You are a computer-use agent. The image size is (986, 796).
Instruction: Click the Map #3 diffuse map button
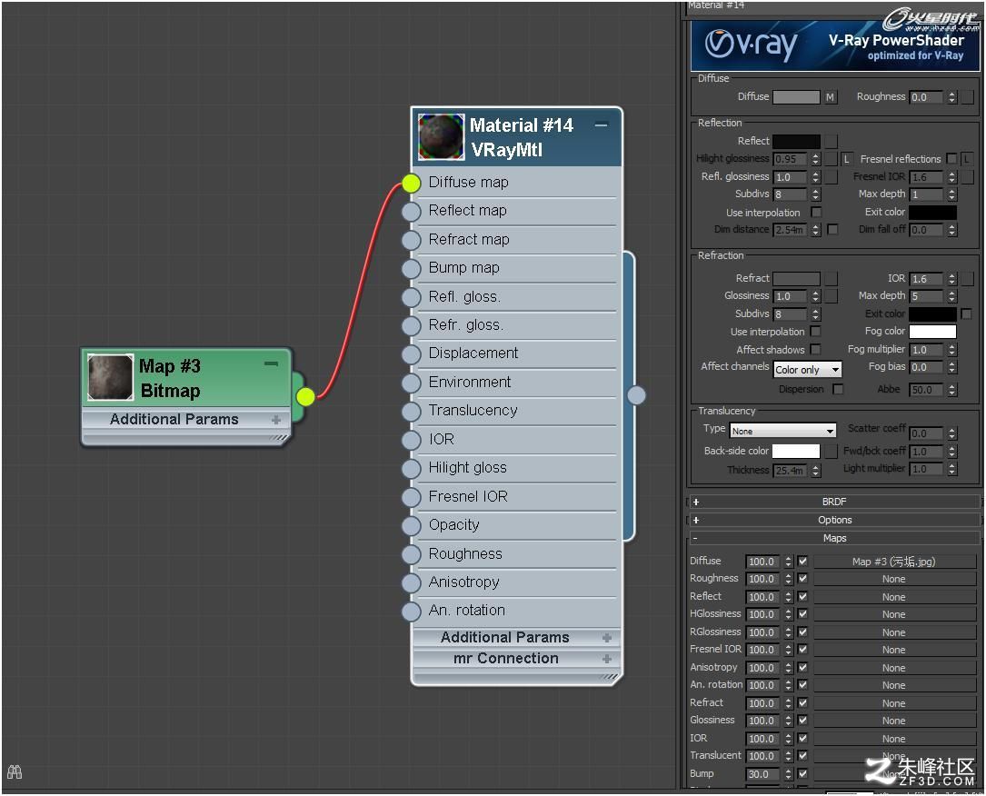pyautogui.click(x=894, y=562)
